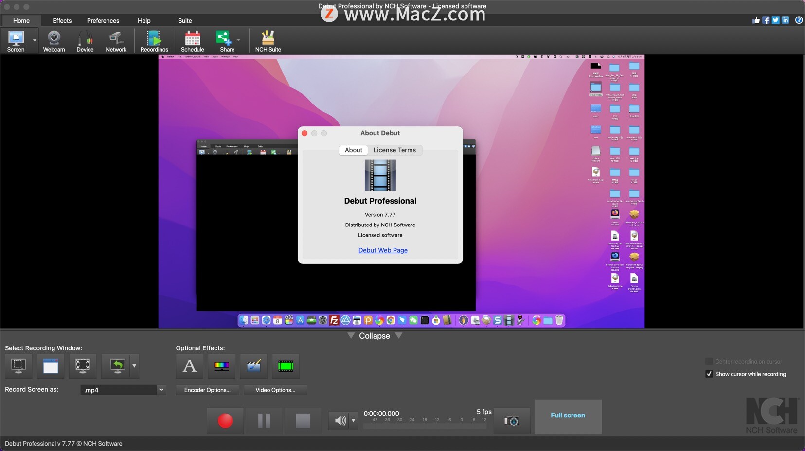805x451 pixels.
Task: Click the Trash icon in dock
Action: coord(559,320)
